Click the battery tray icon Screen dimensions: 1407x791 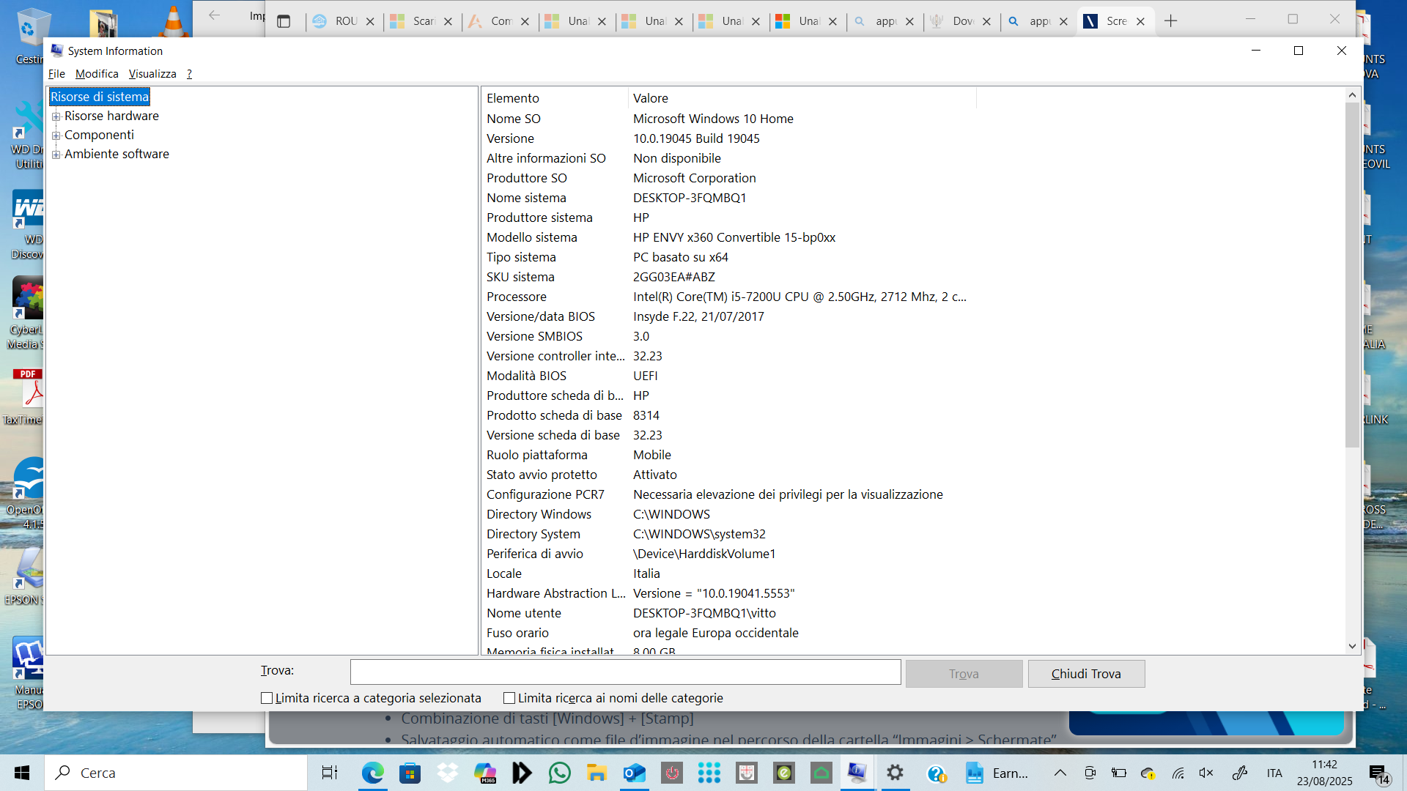pos(1119,773)
